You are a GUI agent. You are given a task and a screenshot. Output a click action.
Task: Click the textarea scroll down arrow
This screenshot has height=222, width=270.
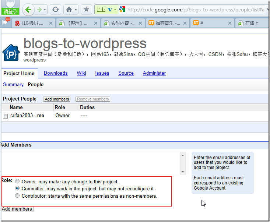tap(183, 172)
